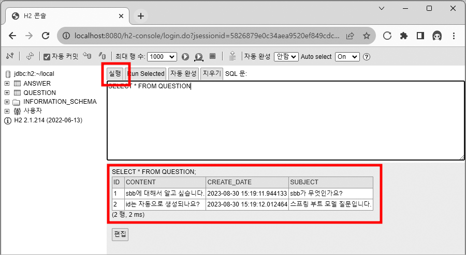466x255 pixels.
Task: Click the CREATE_DATE column header
Action: coord(247,182)
